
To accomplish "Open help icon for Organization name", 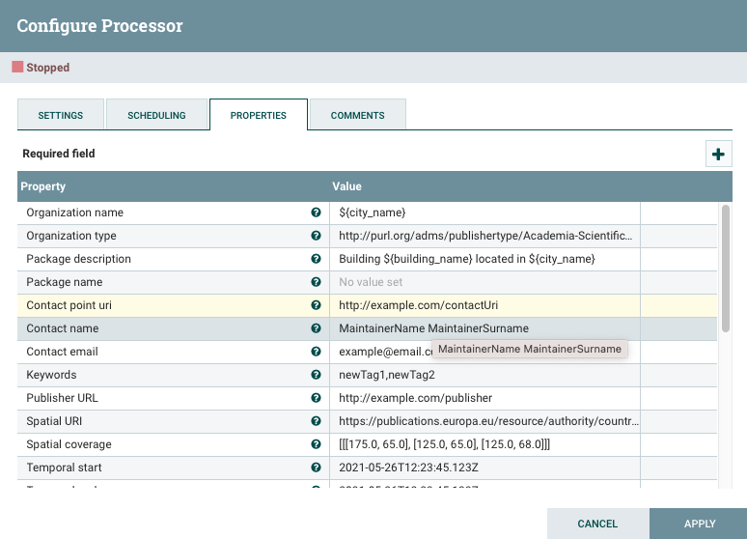I will pyautogui.click(x=316, y=213).
